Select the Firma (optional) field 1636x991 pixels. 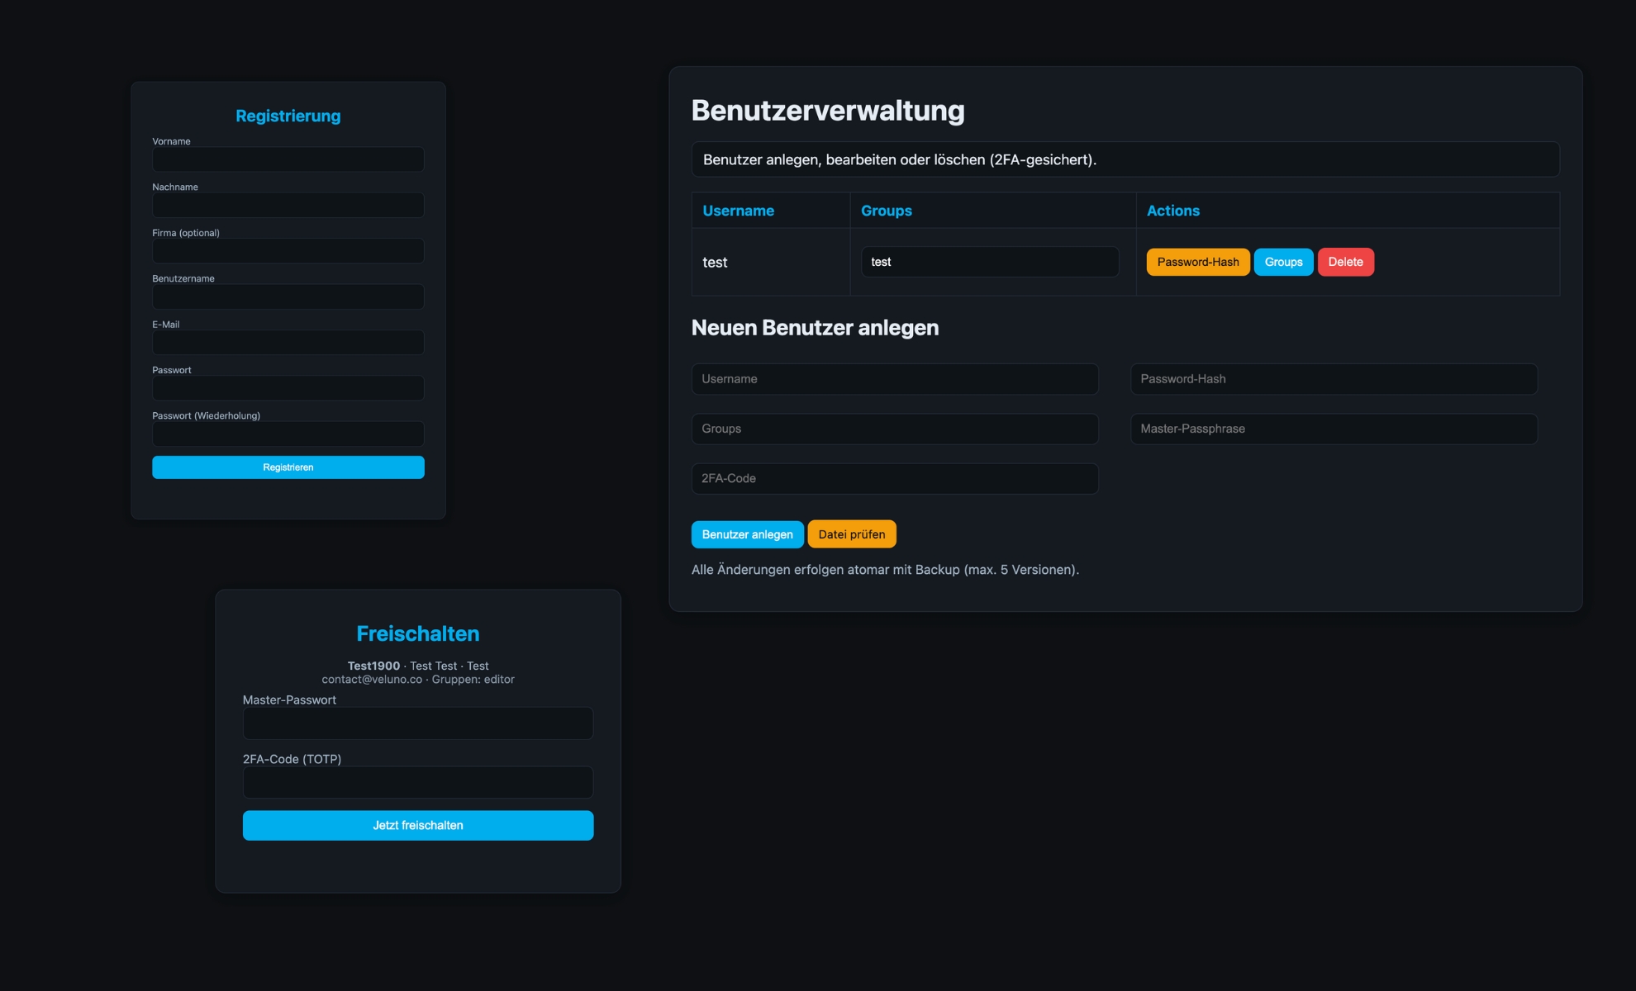(288, 250)
